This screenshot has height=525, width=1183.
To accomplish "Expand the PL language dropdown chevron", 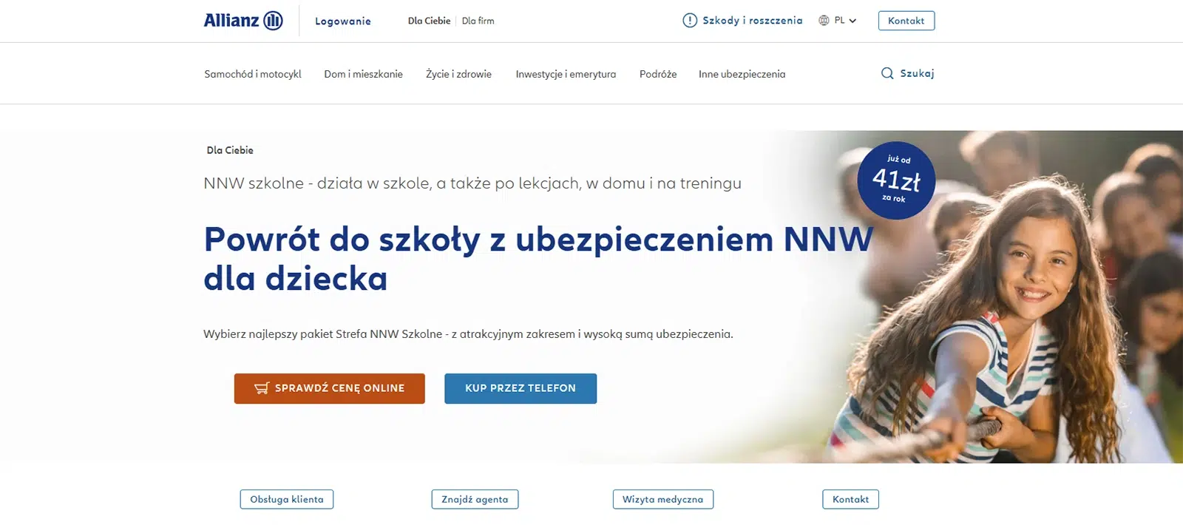I will point(852,21).
